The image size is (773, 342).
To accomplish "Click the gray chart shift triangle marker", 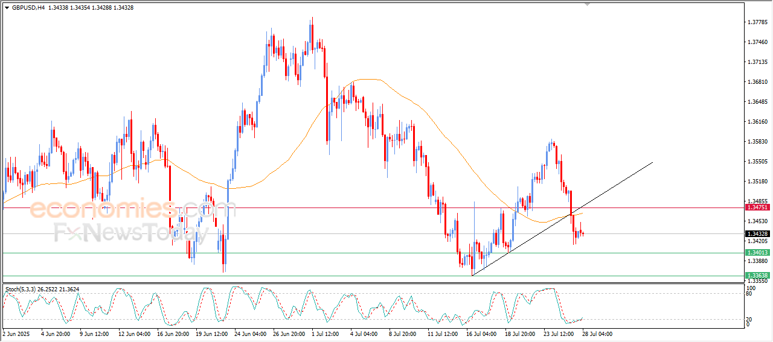I will click(x=587, y=5).
